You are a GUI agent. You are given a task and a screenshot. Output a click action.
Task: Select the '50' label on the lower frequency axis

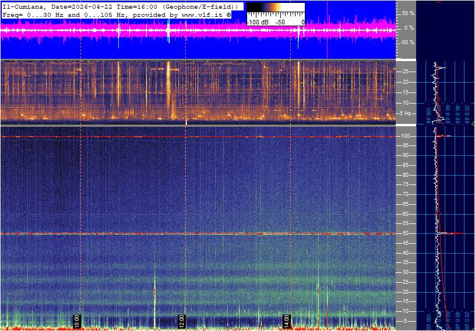(405, 233)
